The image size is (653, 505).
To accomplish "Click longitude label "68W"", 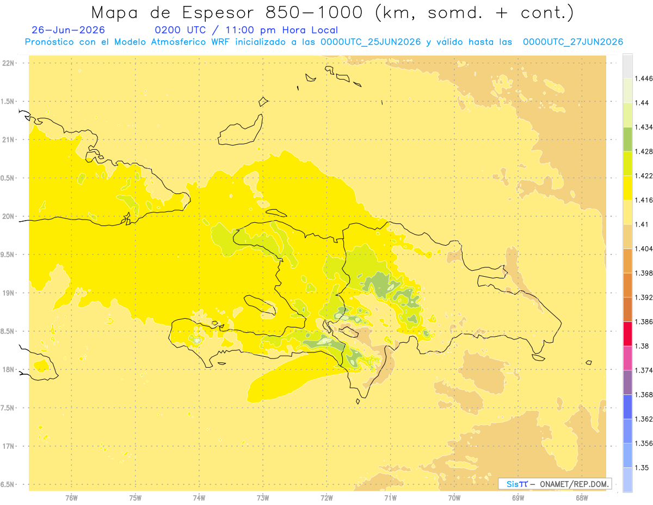I will [x=582, y=497].
